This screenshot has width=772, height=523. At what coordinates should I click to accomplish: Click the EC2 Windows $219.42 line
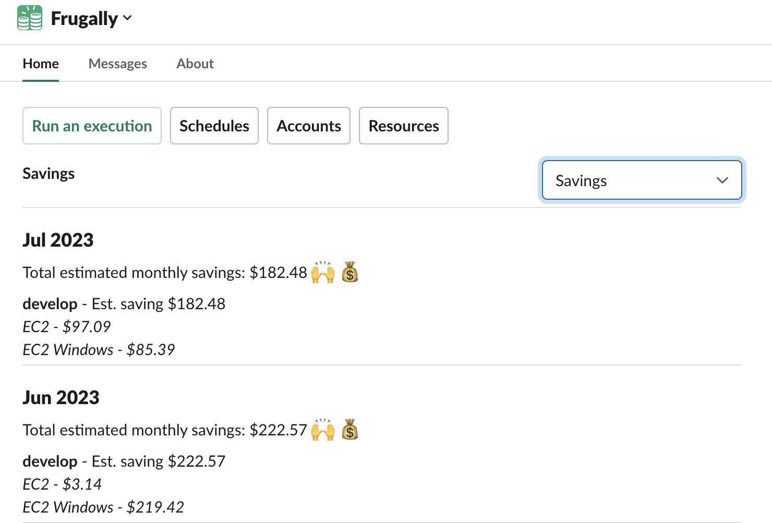[103, 507]
